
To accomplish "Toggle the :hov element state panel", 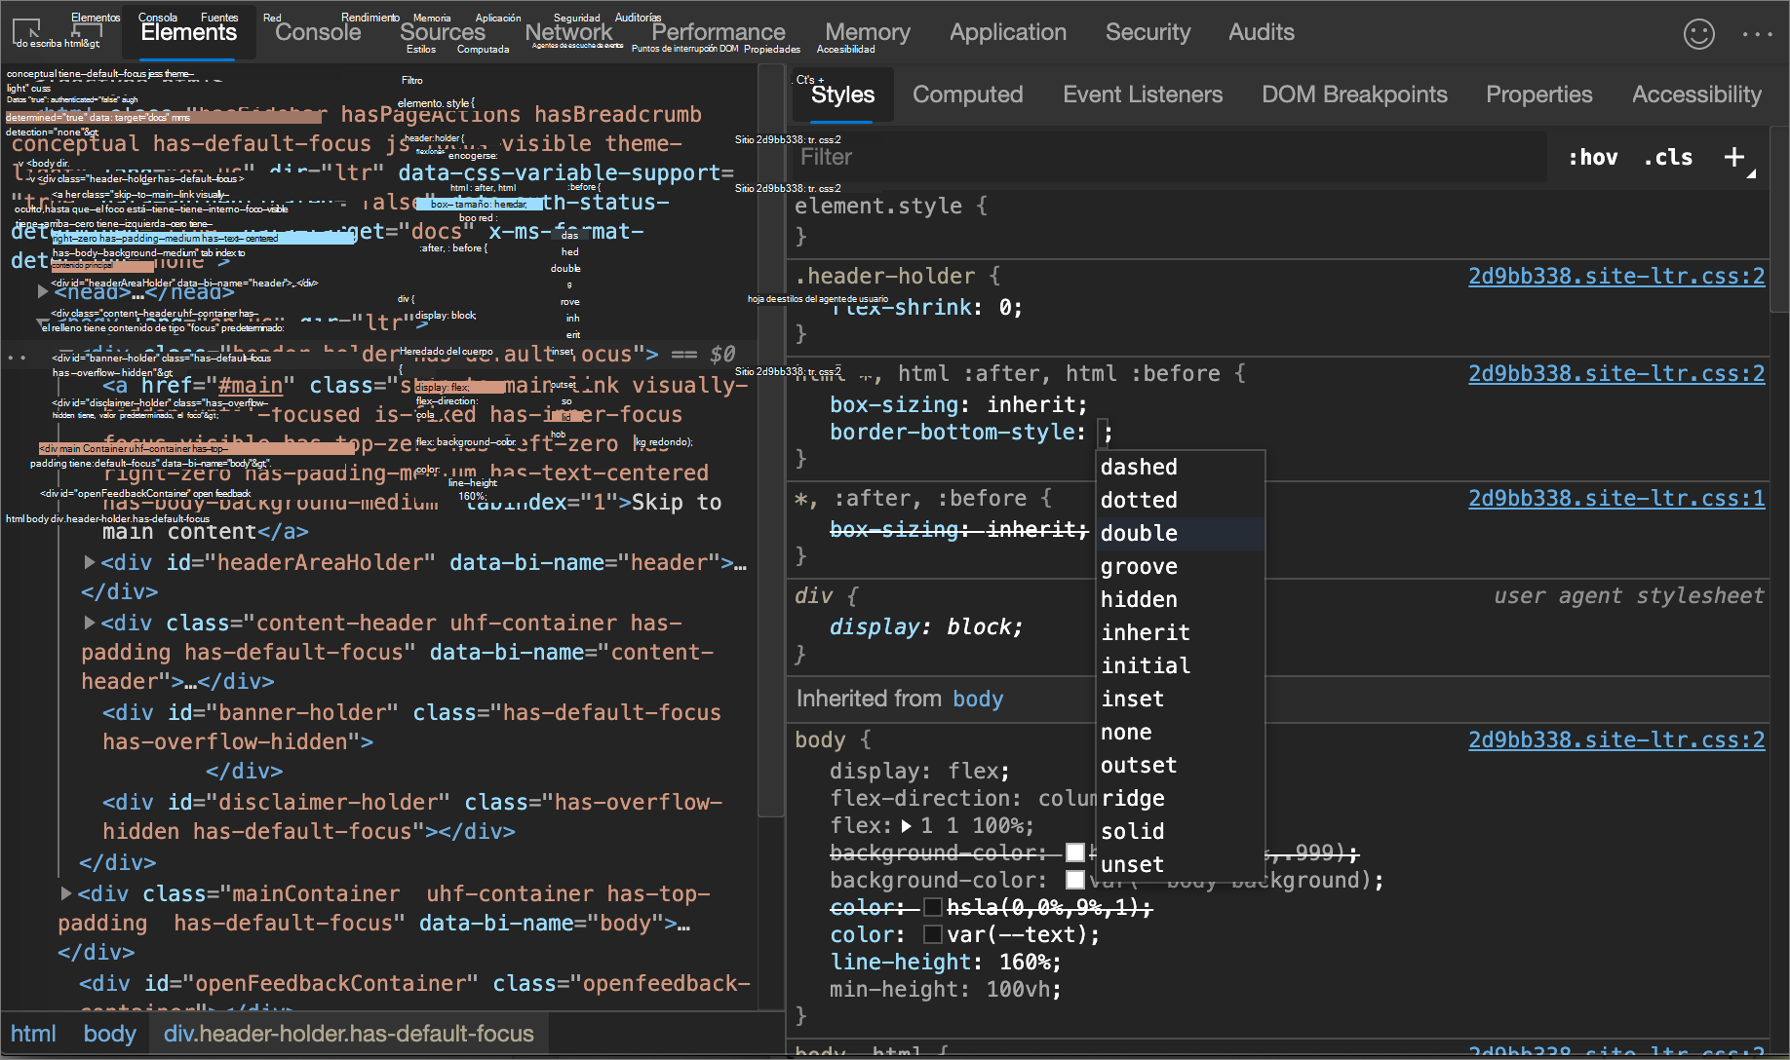I will (1592, 157).
